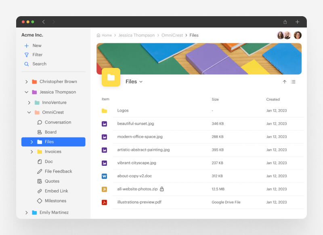Open the file modern-office-space.jpg
Viewport: 323px width, 235px height.
pos(140,137)
